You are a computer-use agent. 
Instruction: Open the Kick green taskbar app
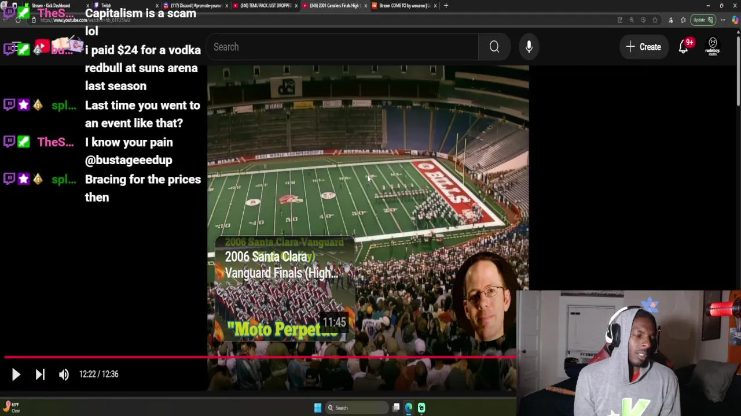click(x=421, y=408)
